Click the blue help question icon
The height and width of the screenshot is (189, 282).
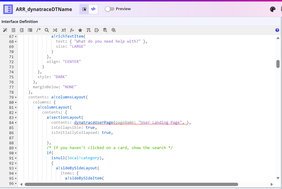tap(277, 30)
